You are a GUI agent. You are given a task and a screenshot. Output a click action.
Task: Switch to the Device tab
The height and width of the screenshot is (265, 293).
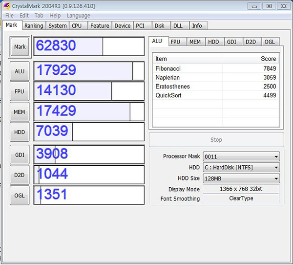coord(123,25)
